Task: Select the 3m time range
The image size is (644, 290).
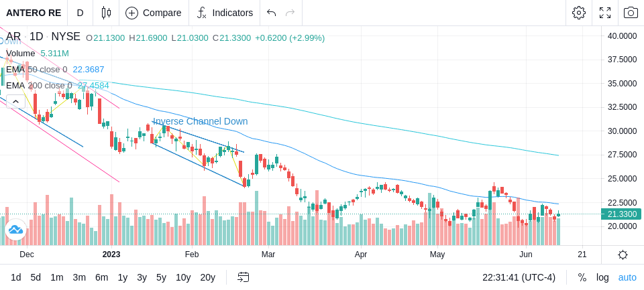Action: click(79, 278)
